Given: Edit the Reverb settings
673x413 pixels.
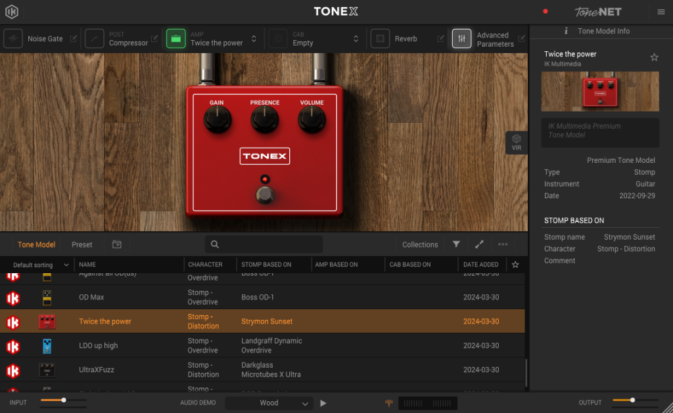Looking at the screenshot, I should point(440,39).
